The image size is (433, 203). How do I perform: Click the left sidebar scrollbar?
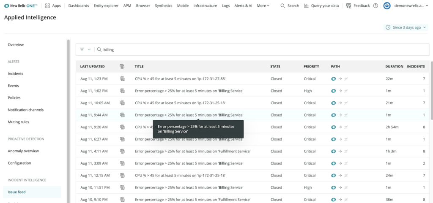[x=68, y=121]
